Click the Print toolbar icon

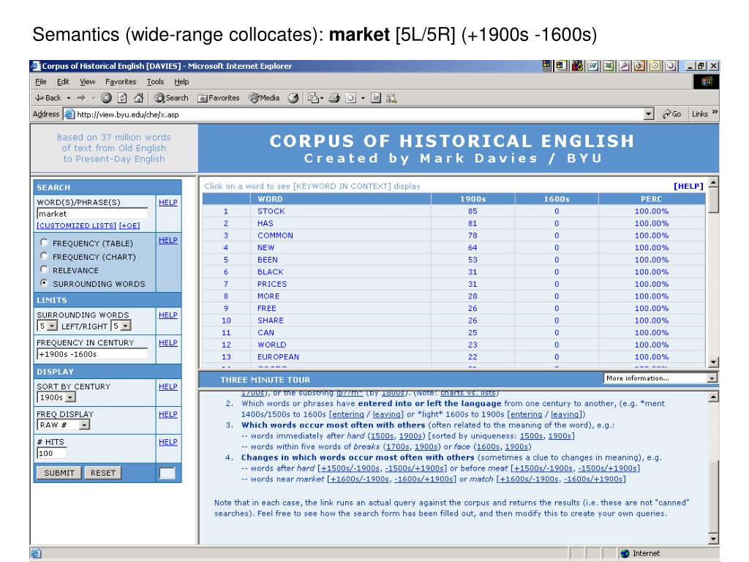pos(334,98)
